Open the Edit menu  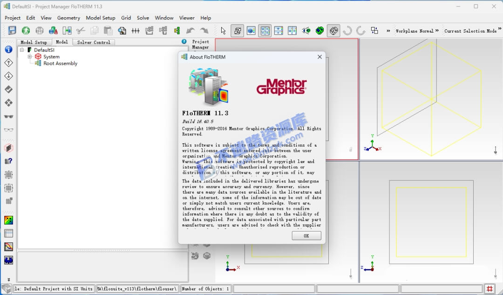click(31, 18)
